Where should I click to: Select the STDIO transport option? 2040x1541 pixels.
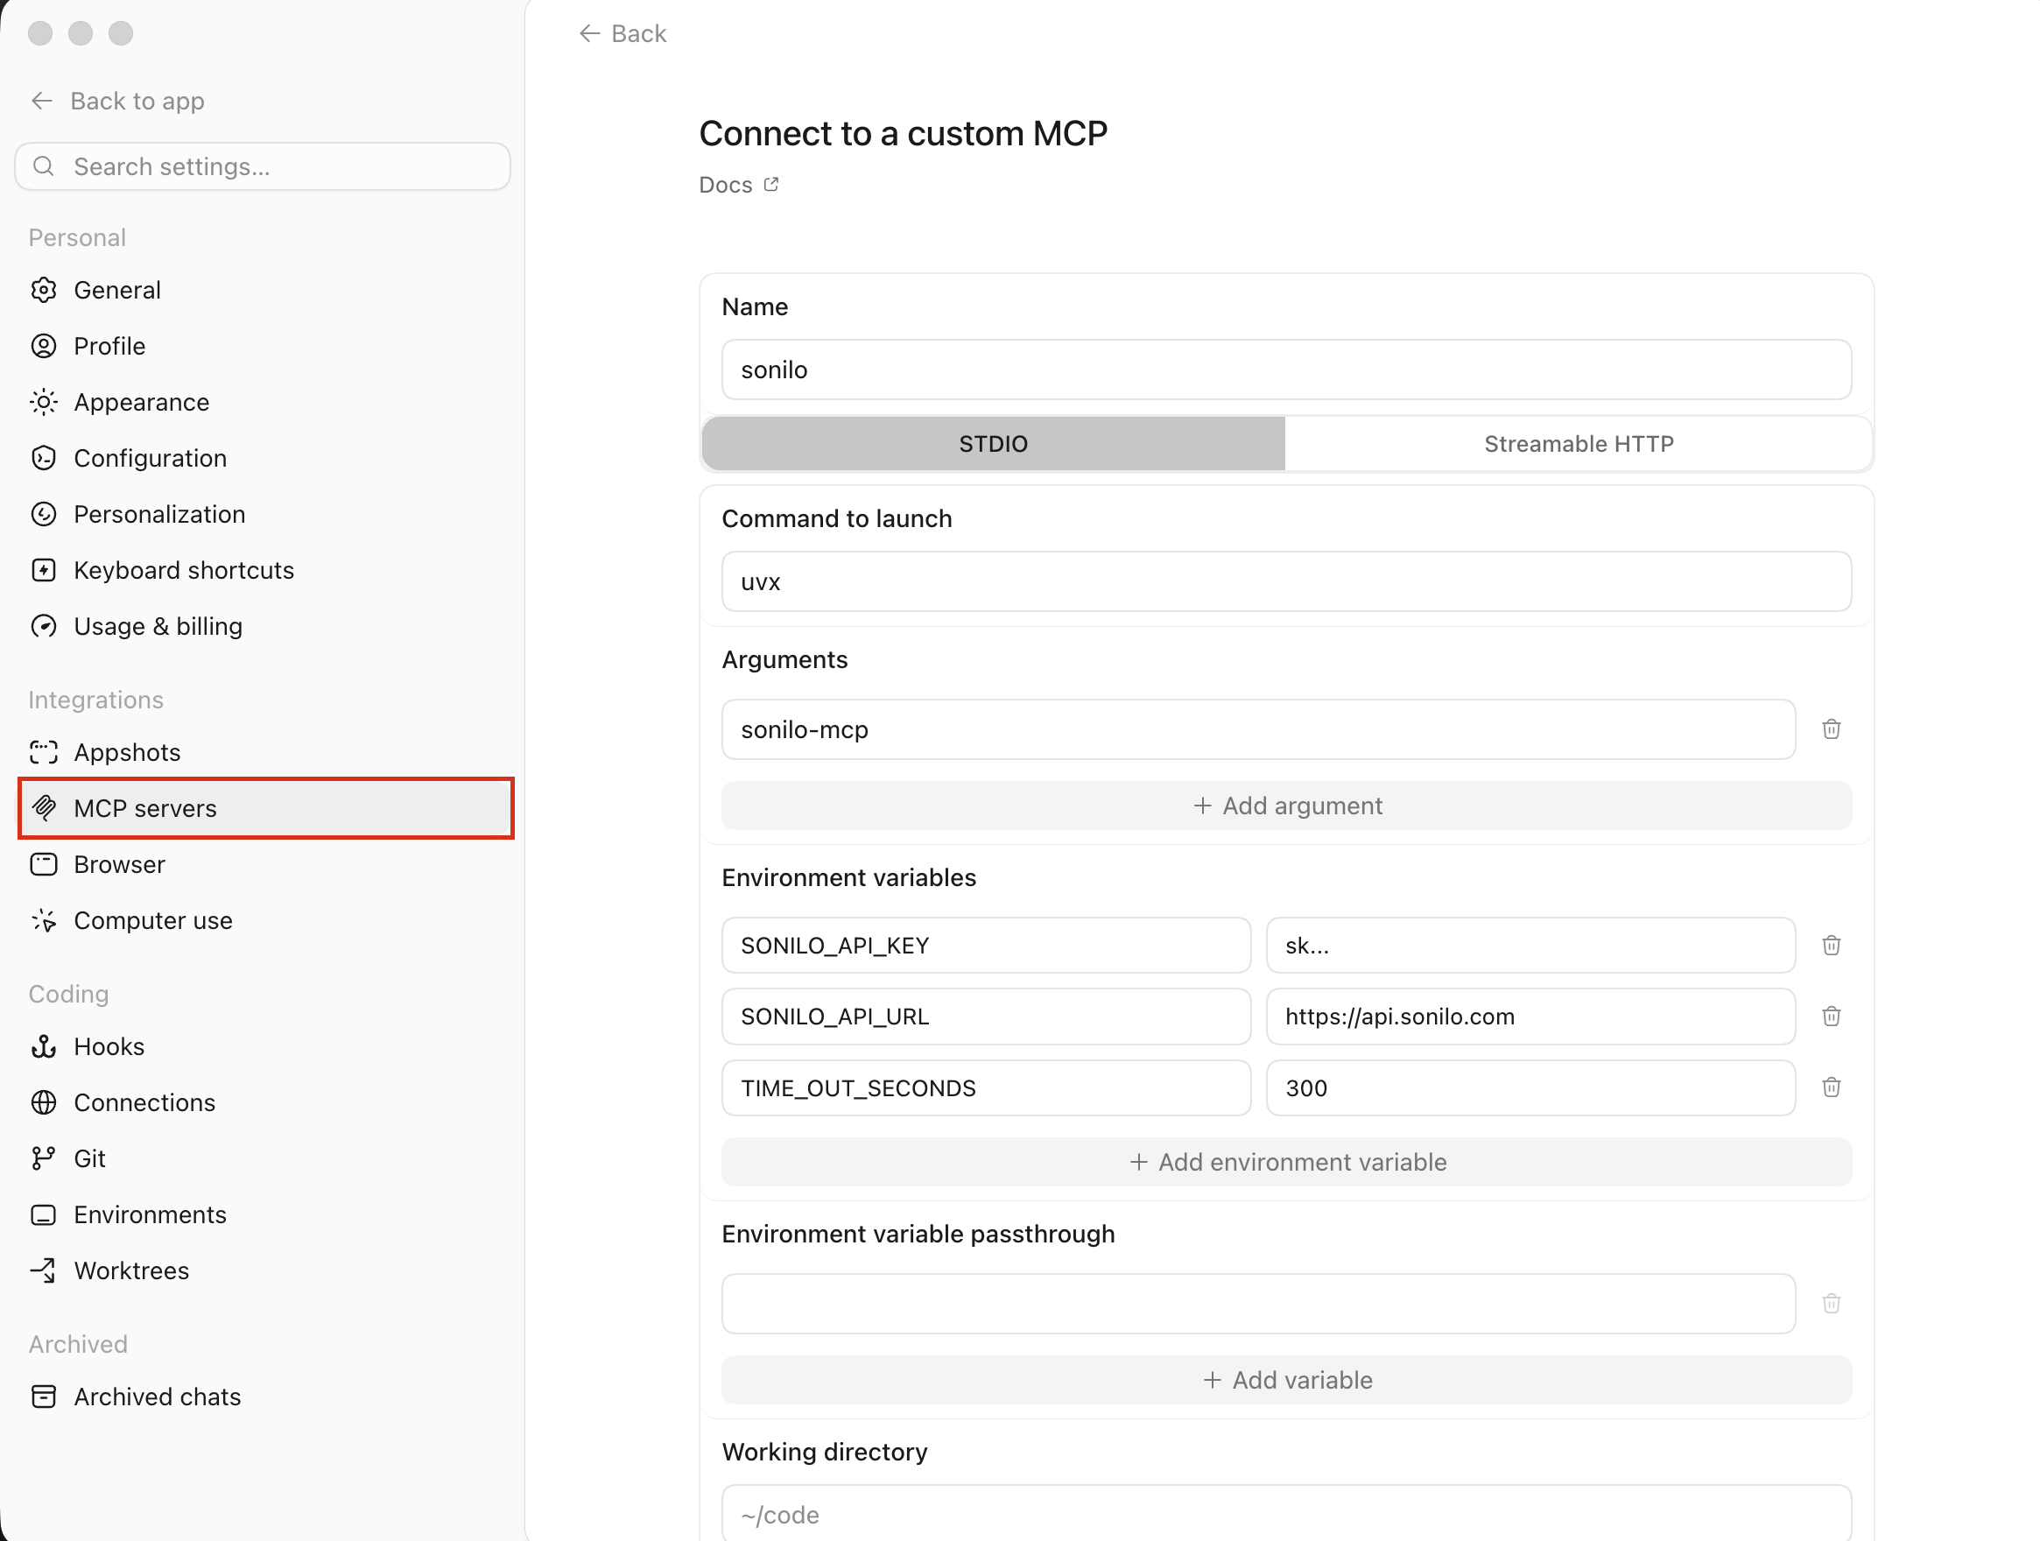point(993,444)
